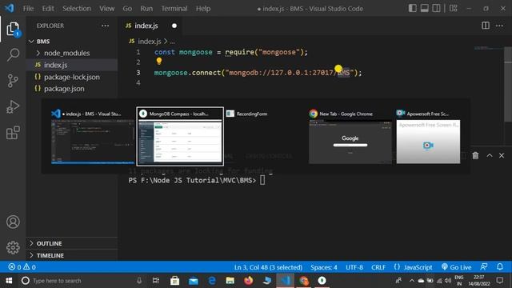Select Apowersoft Free Screen Recorder thumbnail
The image size is (512, 288).
click(428, 137)
